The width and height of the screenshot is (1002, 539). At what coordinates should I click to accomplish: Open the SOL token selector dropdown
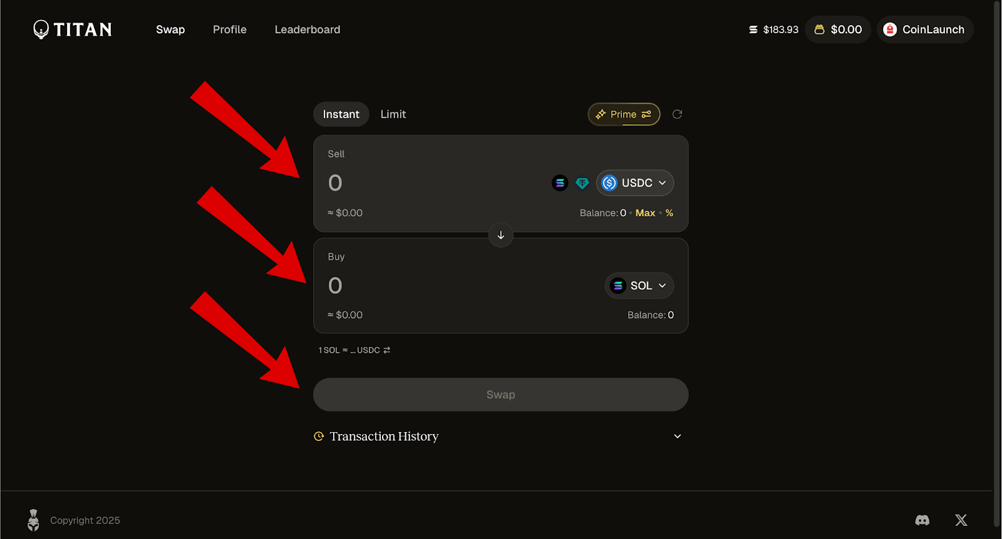coord(639,285)
